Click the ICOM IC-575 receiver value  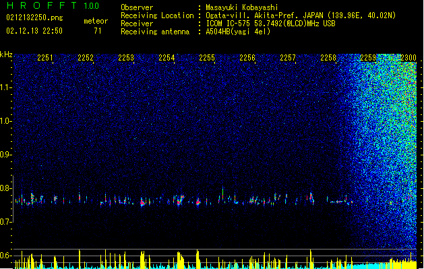pyautogui.click(x=270, y=24)
